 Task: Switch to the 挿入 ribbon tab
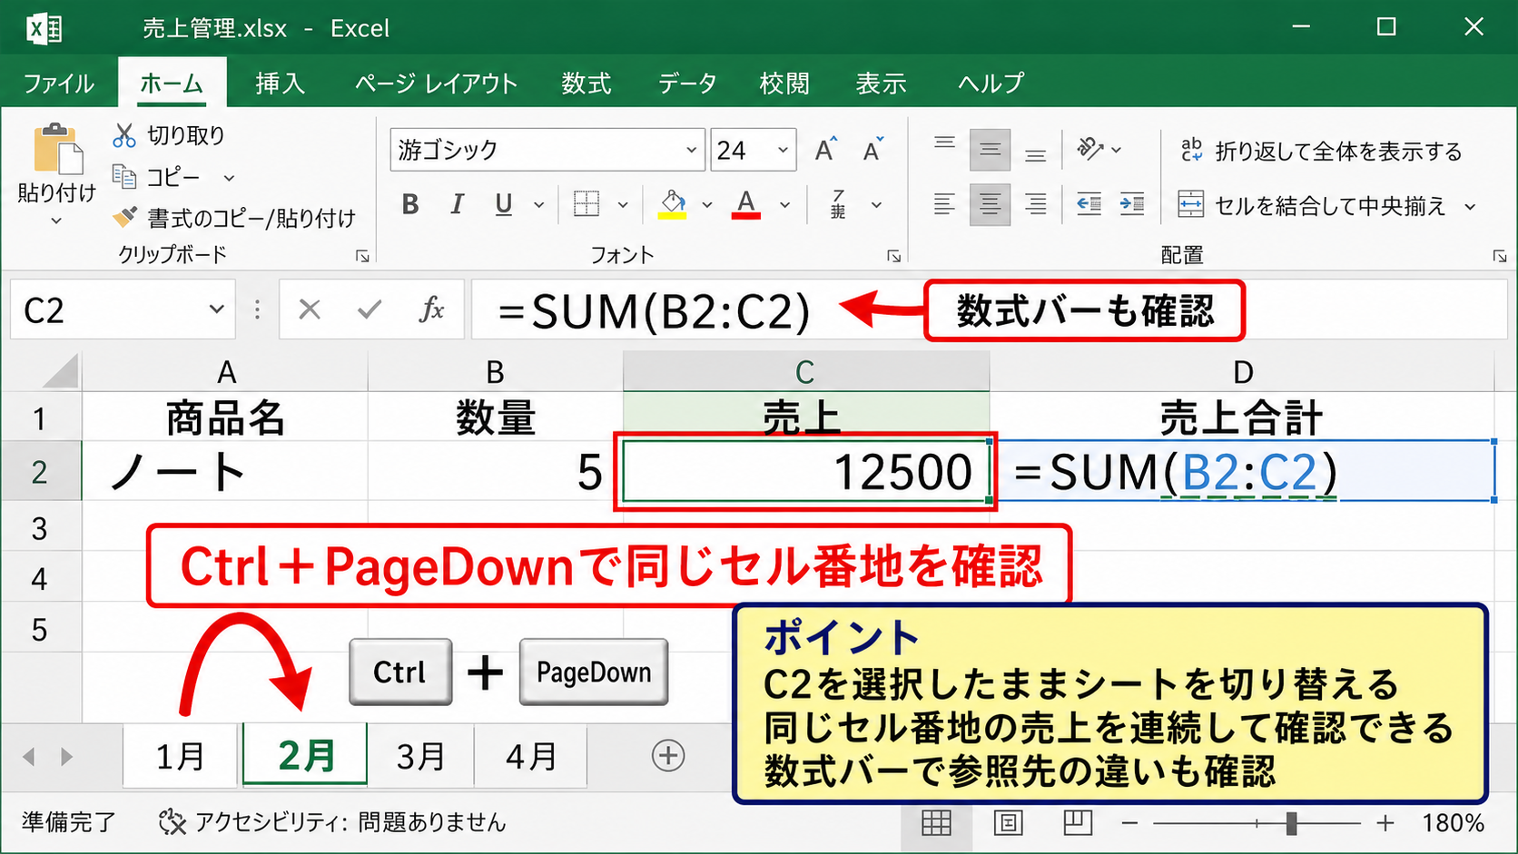tap(280, 83)
